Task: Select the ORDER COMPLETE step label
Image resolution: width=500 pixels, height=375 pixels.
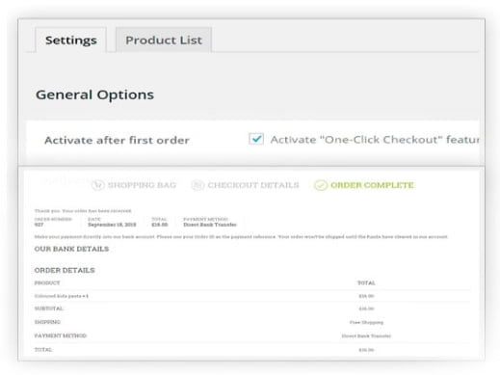Action: coord(372,185)
